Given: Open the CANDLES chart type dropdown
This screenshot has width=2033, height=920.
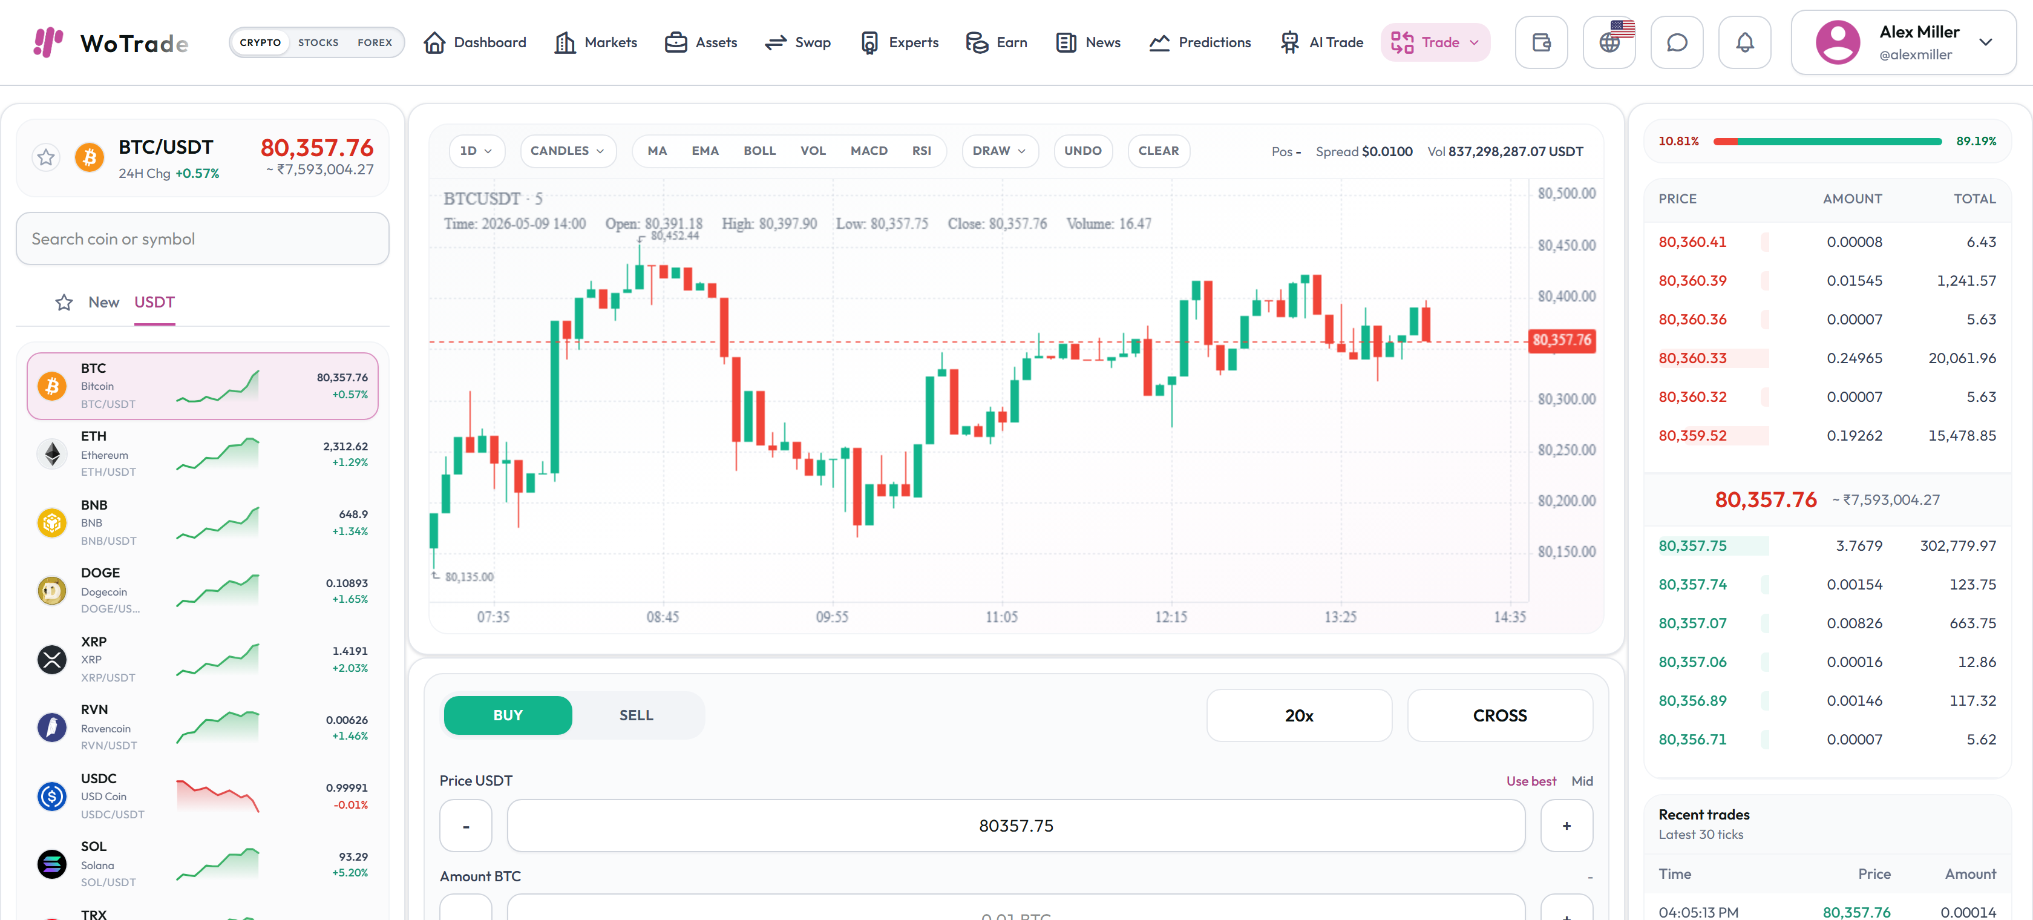Looking at the screenshot, I should point(568,151).
